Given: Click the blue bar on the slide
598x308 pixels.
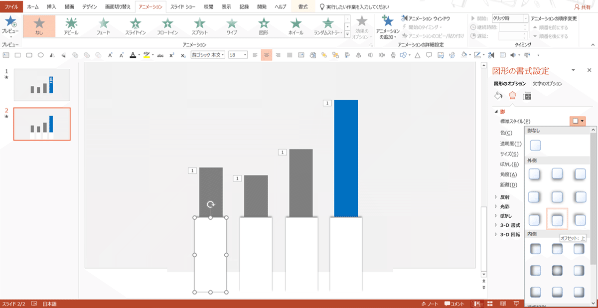Looking at the screenshot, I should [x=346, y=158].
